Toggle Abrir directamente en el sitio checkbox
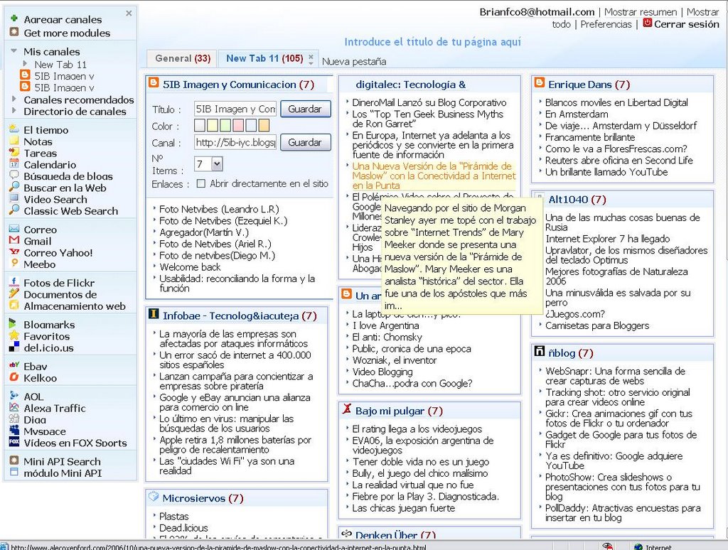The height and width of the screenshot is (550, 728). pos(201,183)
